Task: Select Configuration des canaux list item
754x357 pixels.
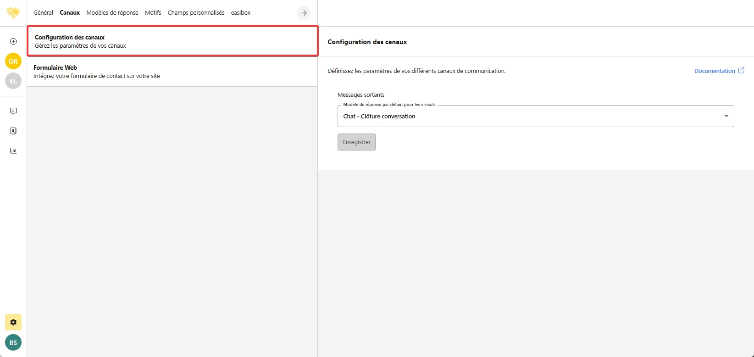Action: [x=172, y=41]
